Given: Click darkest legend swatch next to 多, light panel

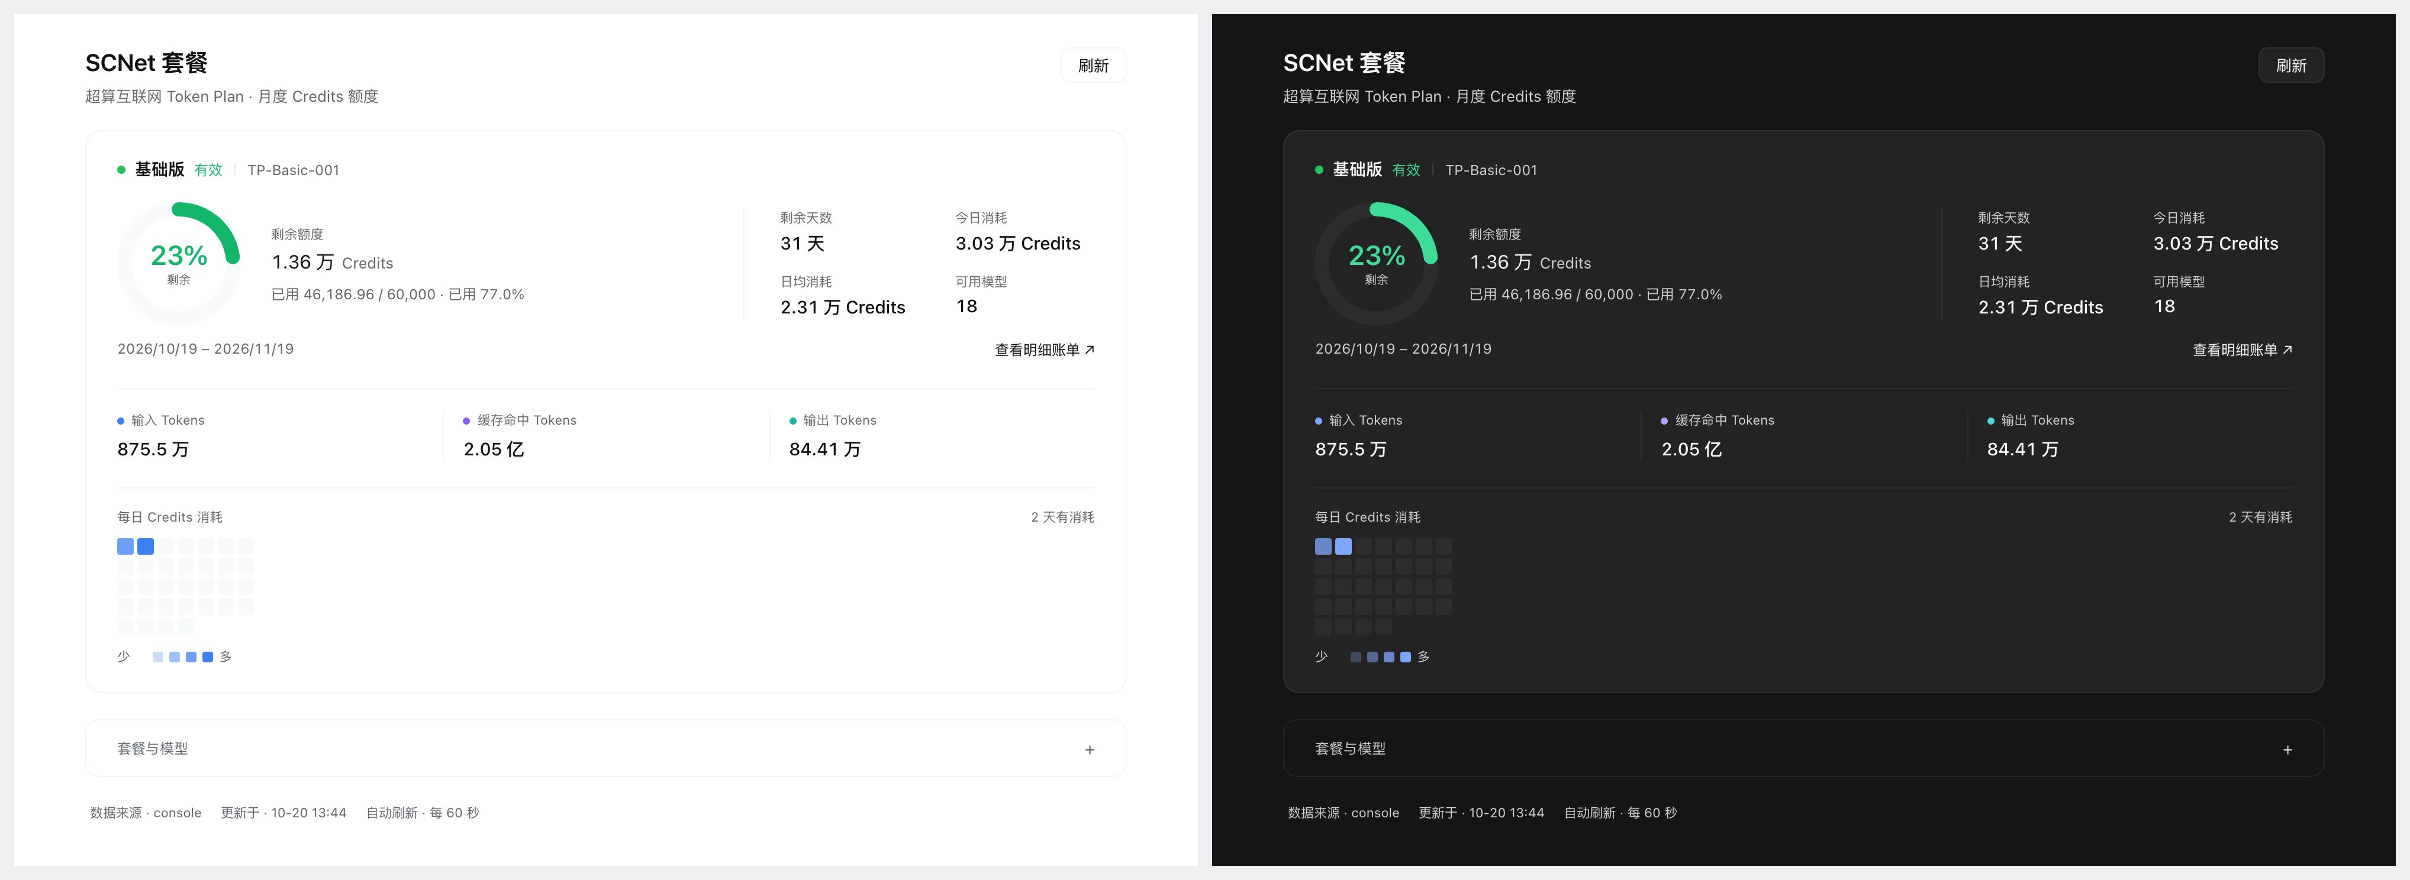Looking at the screenshot, I should point(208,658).
